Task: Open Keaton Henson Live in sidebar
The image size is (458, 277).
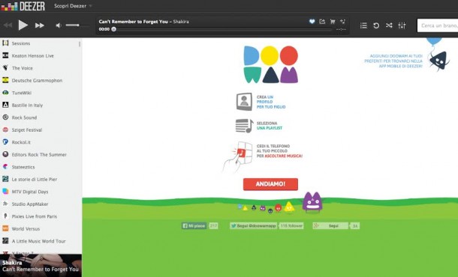Action: click(x=33, y=55)
